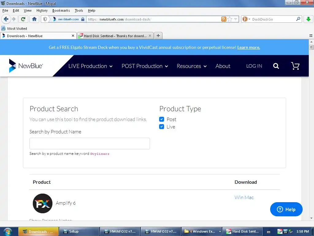Download Amplify 6 for Win
Viewport: 314px width, 236px height.
point(239,198)
